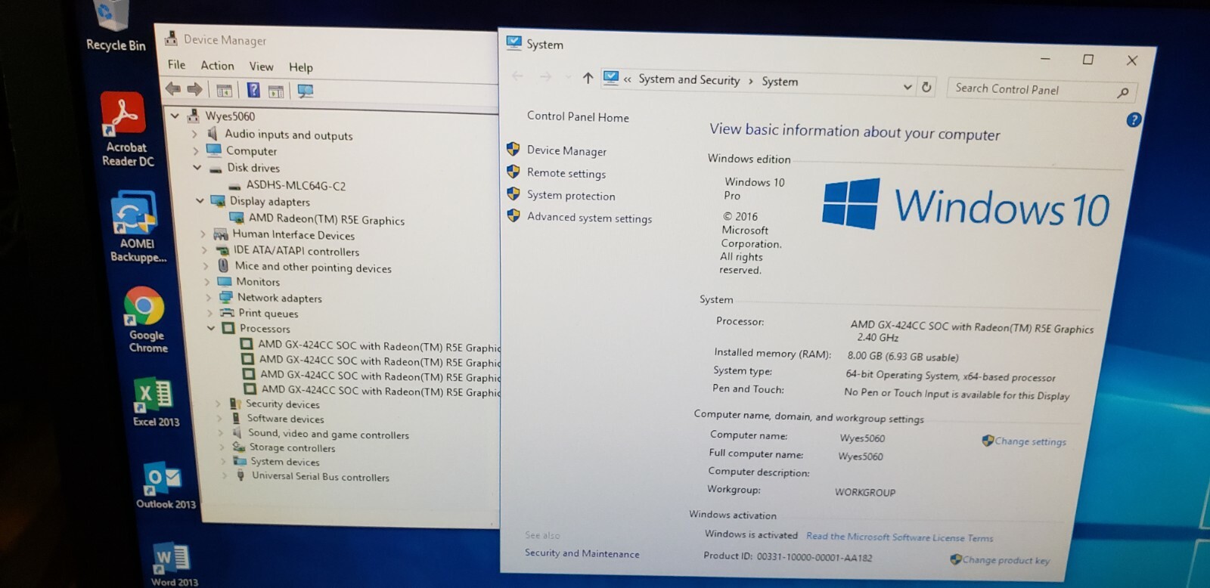Expand Human Interface Devices node
1210x588 pixels.
203,234
